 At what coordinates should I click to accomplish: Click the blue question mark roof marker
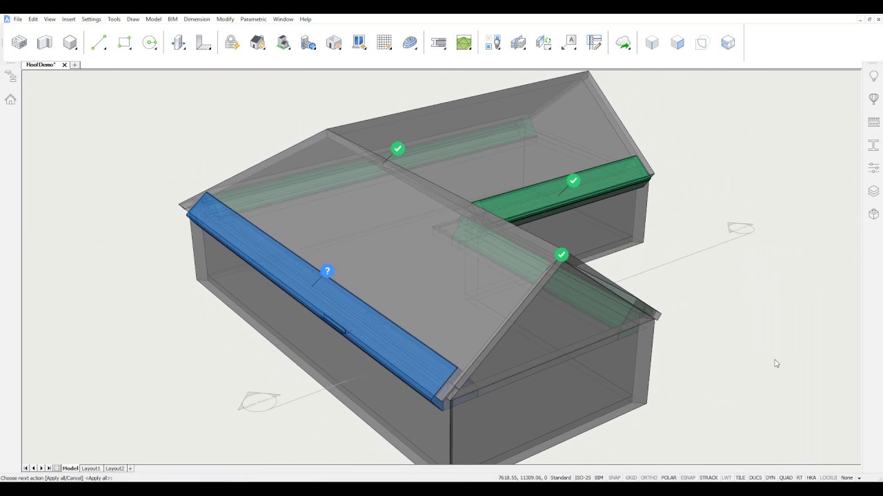[x=327, y=271]
